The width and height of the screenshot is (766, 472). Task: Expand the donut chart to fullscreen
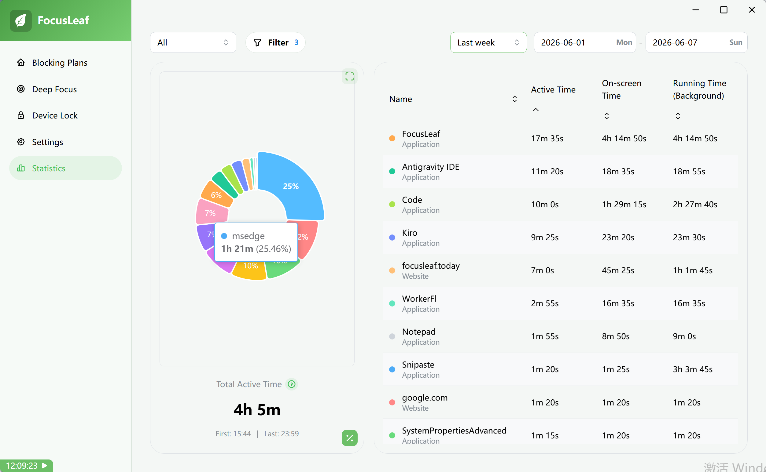tap(349, 77)
